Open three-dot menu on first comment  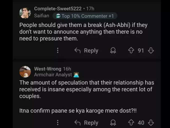tap(58, 50)
